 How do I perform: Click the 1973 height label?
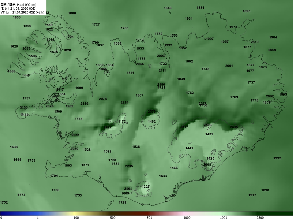233,27
